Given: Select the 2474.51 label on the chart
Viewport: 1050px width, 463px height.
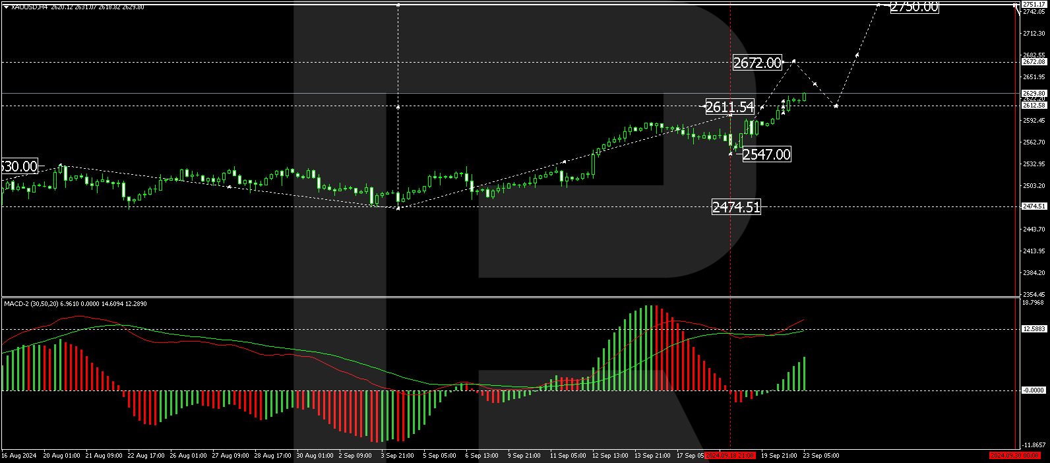Looking at the screenshot, I should pos(736,207).
